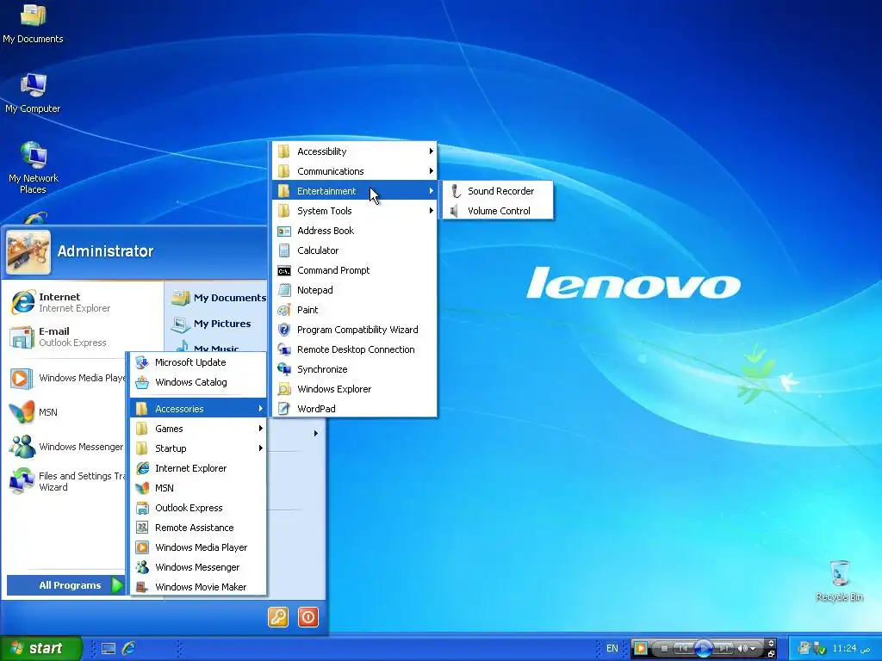Open Outlook Express from All Programs list
Image resolution: width=882 pixels, height=661 pixels.
coord(198,508)
